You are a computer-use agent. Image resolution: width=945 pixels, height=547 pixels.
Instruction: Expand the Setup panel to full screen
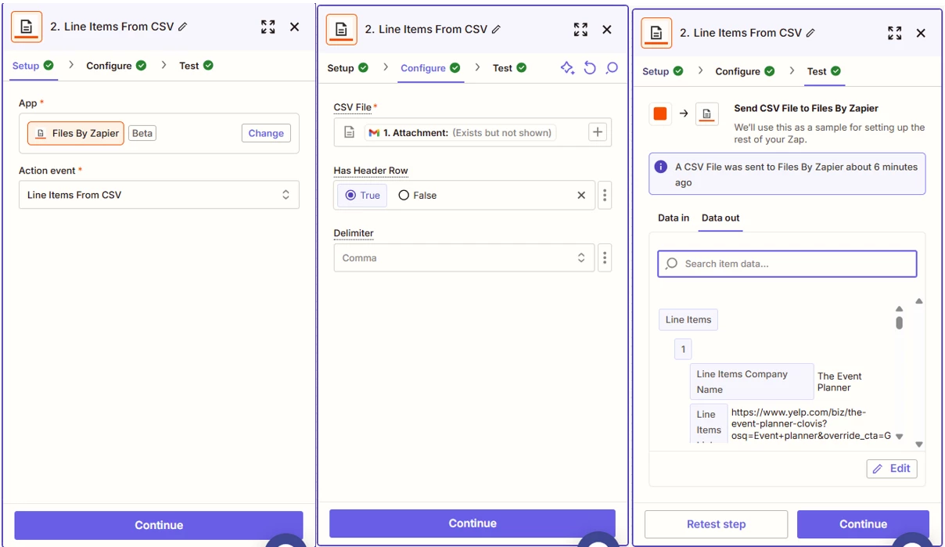(268, 27)
